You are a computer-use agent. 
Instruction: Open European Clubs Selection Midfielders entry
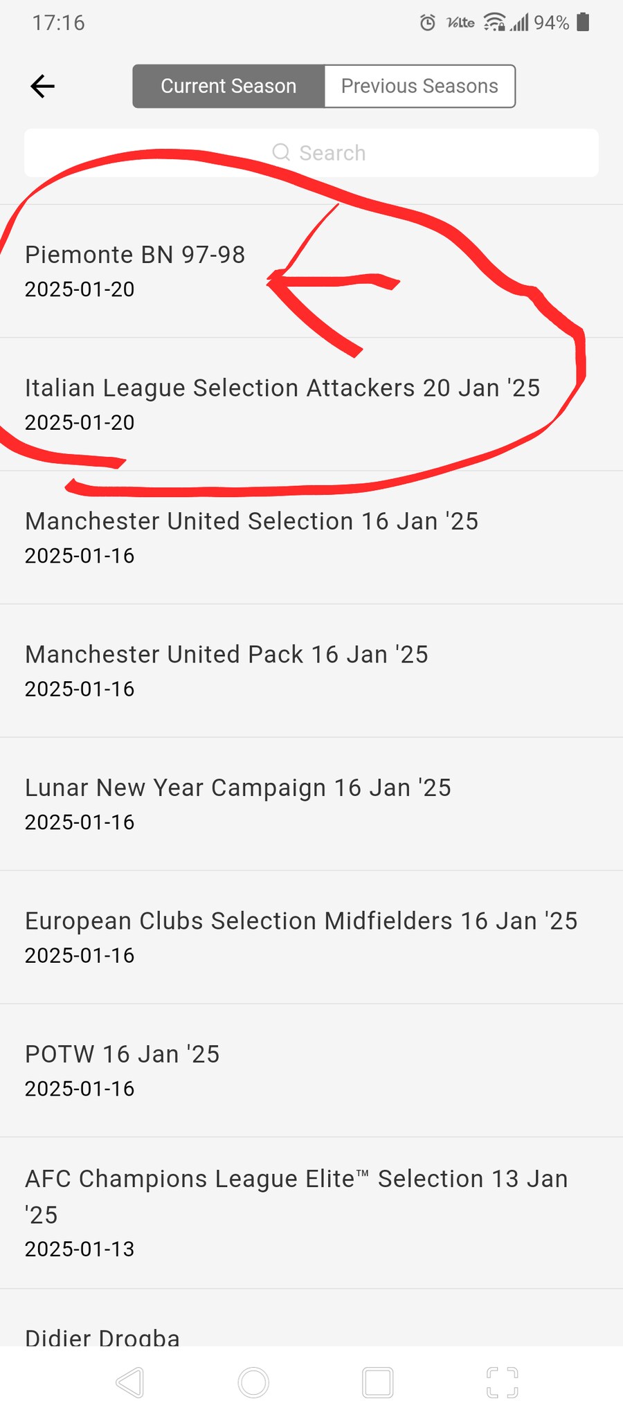pyautogui.click(x=301, y=937)
